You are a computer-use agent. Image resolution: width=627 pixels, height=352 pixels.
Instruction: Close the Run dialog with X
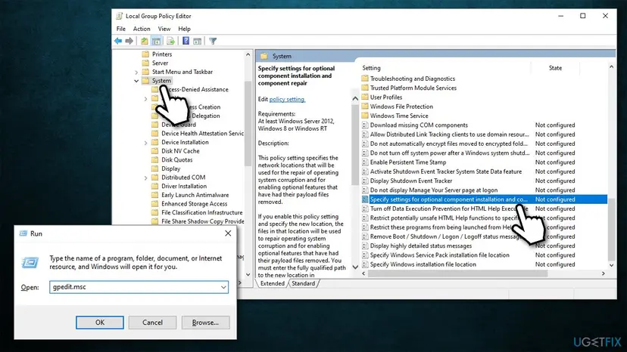228,233
